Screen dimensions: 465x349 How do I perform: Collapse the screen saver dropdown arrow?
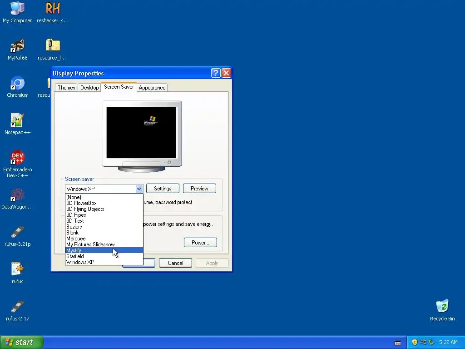[x=139, y=189]
